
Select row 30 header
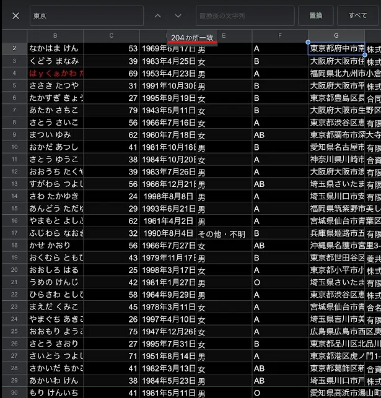coord(14,392)
